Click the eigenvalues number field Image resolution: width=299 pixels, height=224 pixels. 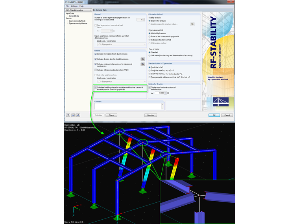click(x=139, y=20)
